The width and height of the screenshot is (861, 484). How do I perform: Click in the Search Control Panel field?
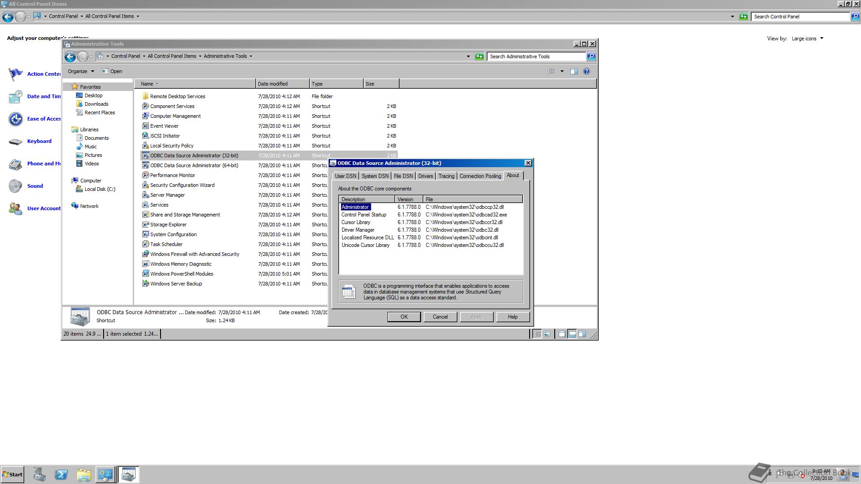click(x=801, y=17)
